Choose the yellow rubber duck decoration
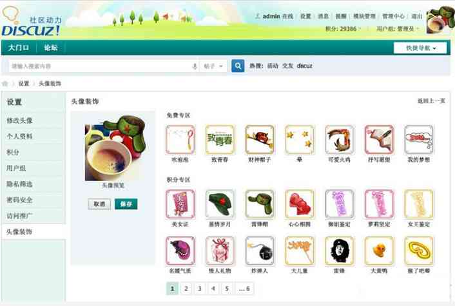This screenshot has height=306, width=455. (x=379, y=251)
